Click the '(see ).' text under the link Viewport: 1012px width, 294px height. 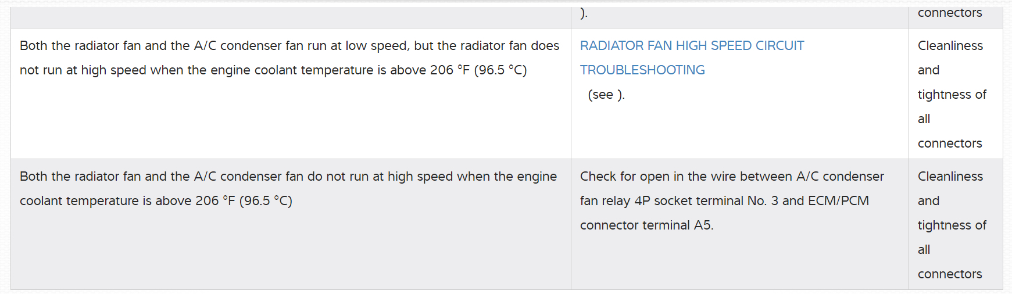[606, 95]
